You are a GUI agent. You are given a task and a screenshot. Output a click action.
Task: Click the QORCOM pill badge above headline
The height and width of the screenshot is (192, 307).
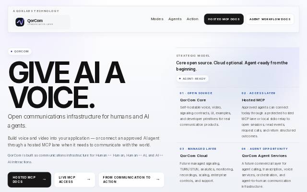[20, 51]
